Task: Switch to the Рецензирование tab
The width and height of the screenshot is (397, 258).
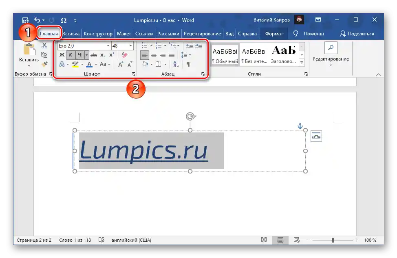Action: [202, 34]
